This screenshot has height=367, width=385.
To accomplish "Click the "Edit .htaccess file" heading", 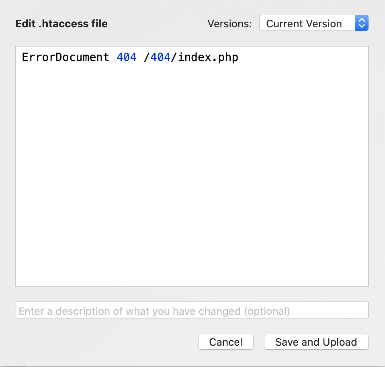I will coord(61,24).
